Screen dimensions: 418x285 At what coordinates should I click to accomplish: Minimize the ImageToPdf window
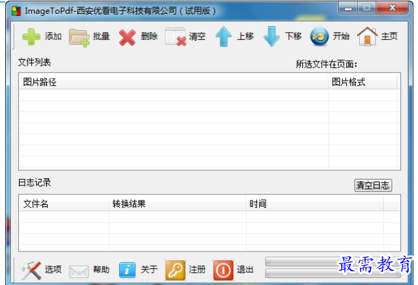click(x=348, y=8)
